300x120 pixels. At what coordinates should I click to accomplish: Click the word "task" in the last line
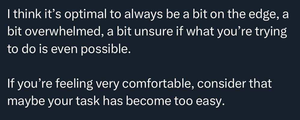89,101
